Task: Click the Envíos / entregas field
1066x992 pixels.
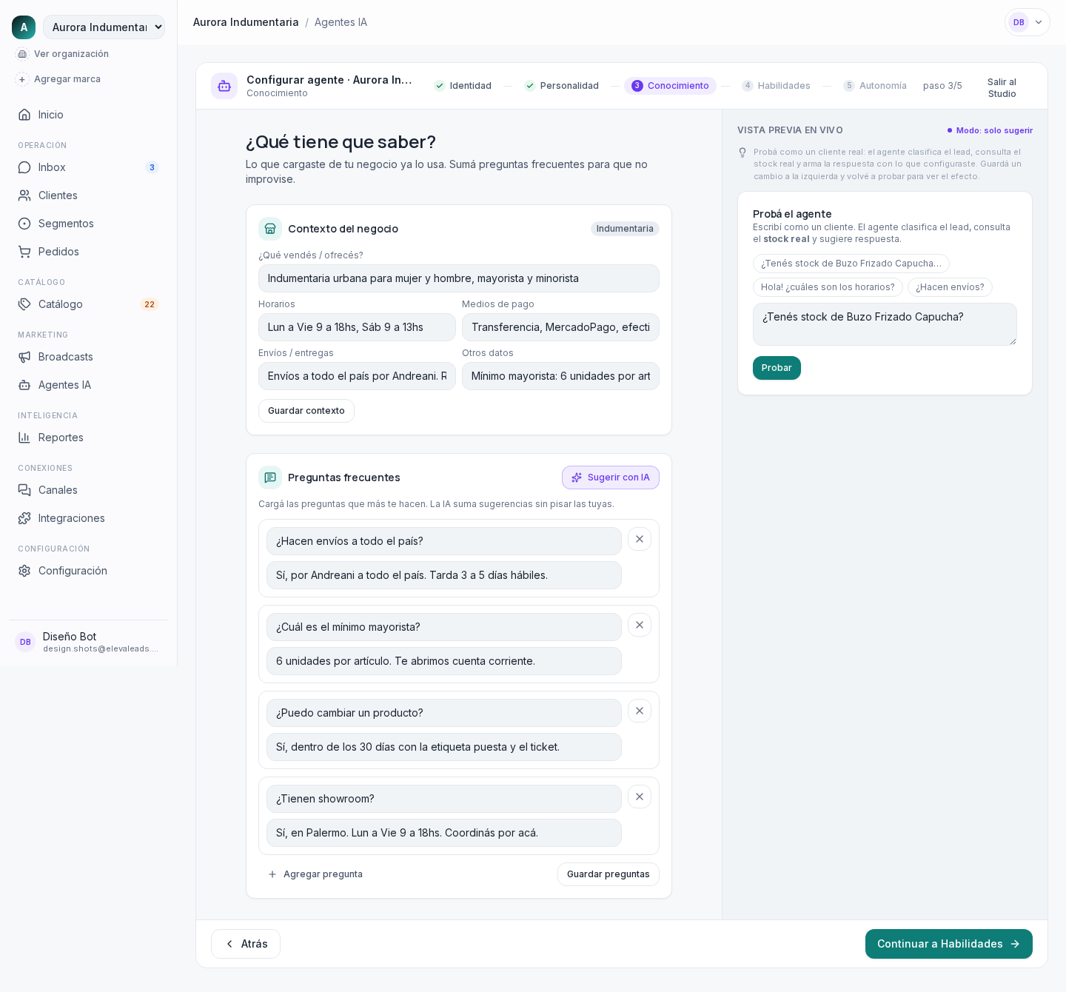Action: (357, 376)
